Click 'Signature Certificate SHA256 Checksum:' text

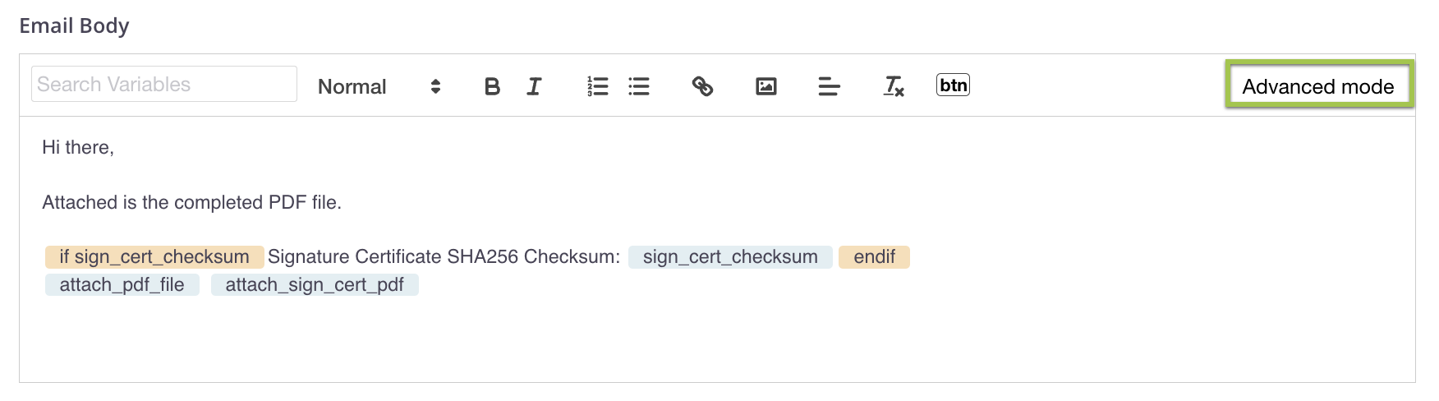click(444, 257)
